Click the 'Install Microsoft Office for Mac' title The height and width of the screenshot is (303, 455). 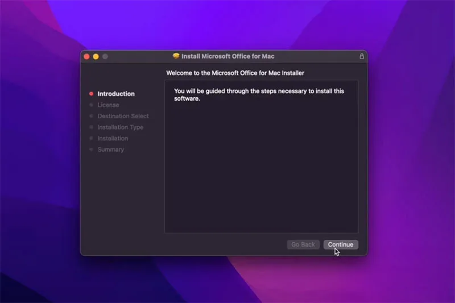(x=228, y=56)
